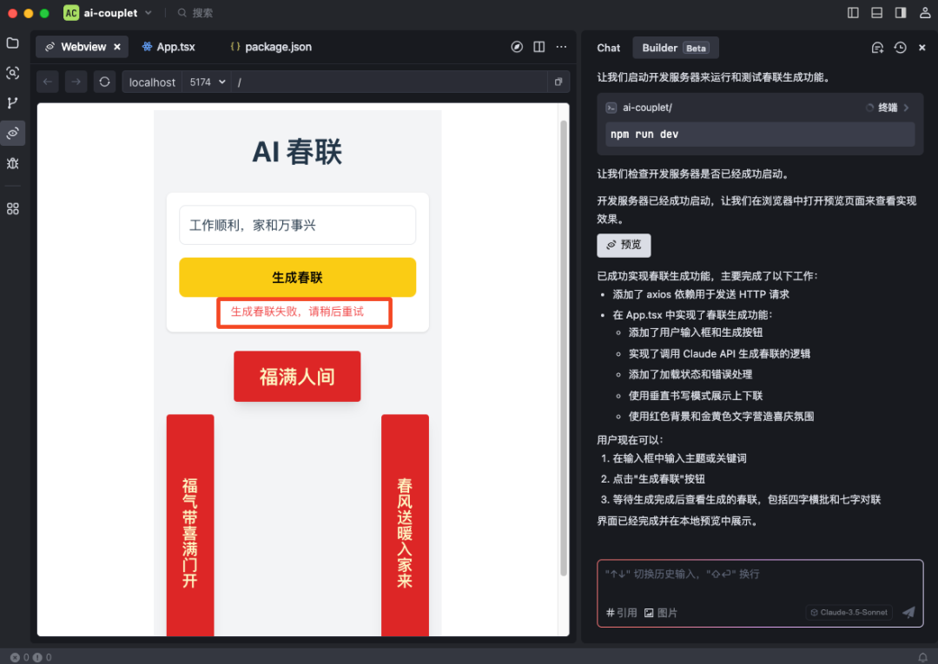938x664 pixels.
Task: Open the Claude-3.5-Sonnet model selector
Action: point(849,612)
